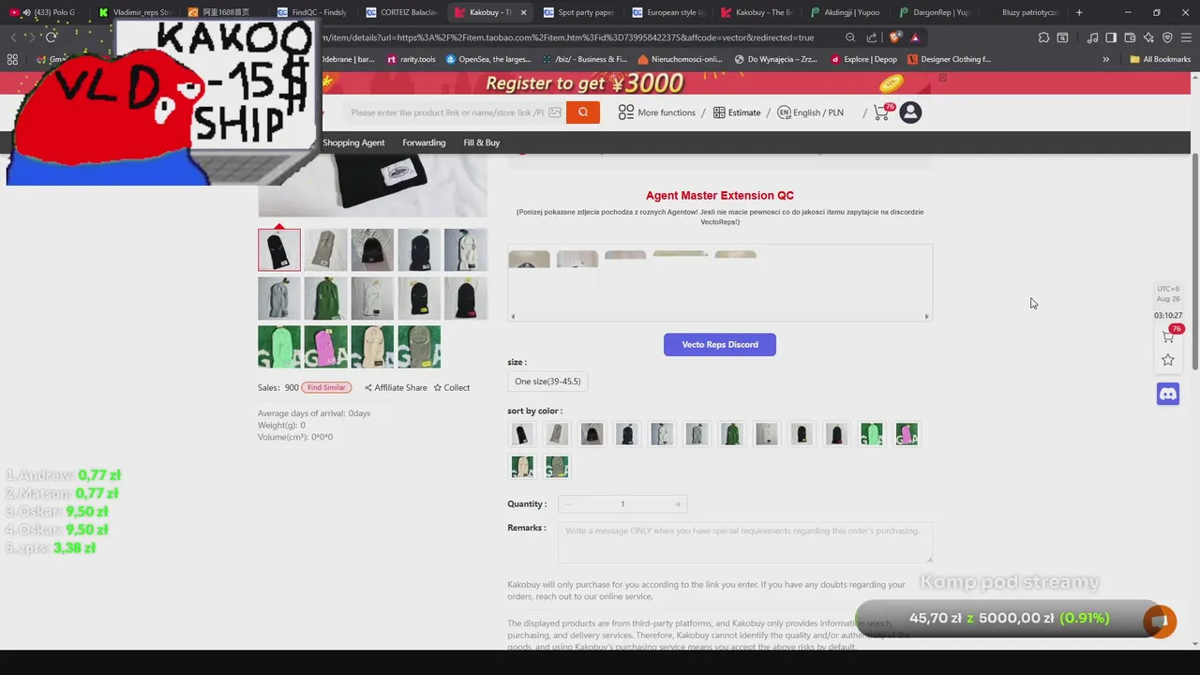Click the quantity number field
Viewport: 1200px width, 675px height.
(622, 504)
